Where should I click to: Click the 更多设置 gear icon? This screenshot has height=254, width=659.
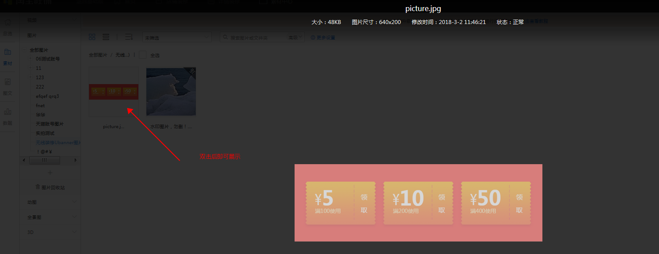coord(313,38)
